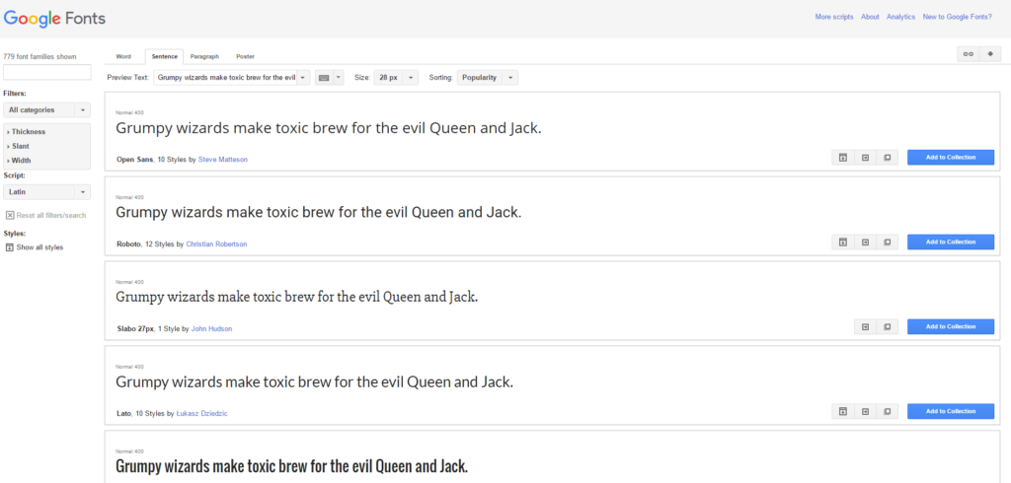This screenshot has height=483, width=1011.
Task: Click the Roboto font name
Action: (x=129, y=244)
